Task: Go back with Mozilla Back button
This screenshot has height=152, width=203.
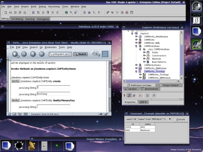Action: (x=15, y=54)
